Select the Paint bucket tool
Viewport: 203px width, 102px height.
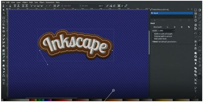pyautogui.click(x=4, y=61)
